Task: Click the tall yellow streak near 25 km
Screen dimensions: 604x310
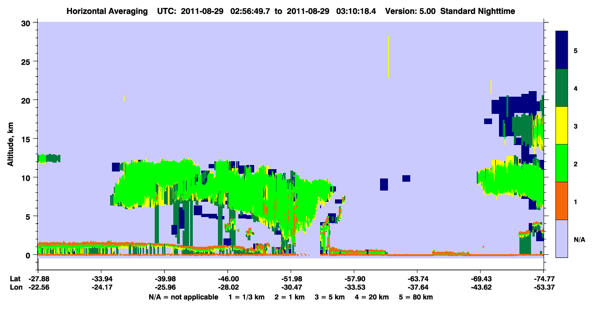Action: 388,56
